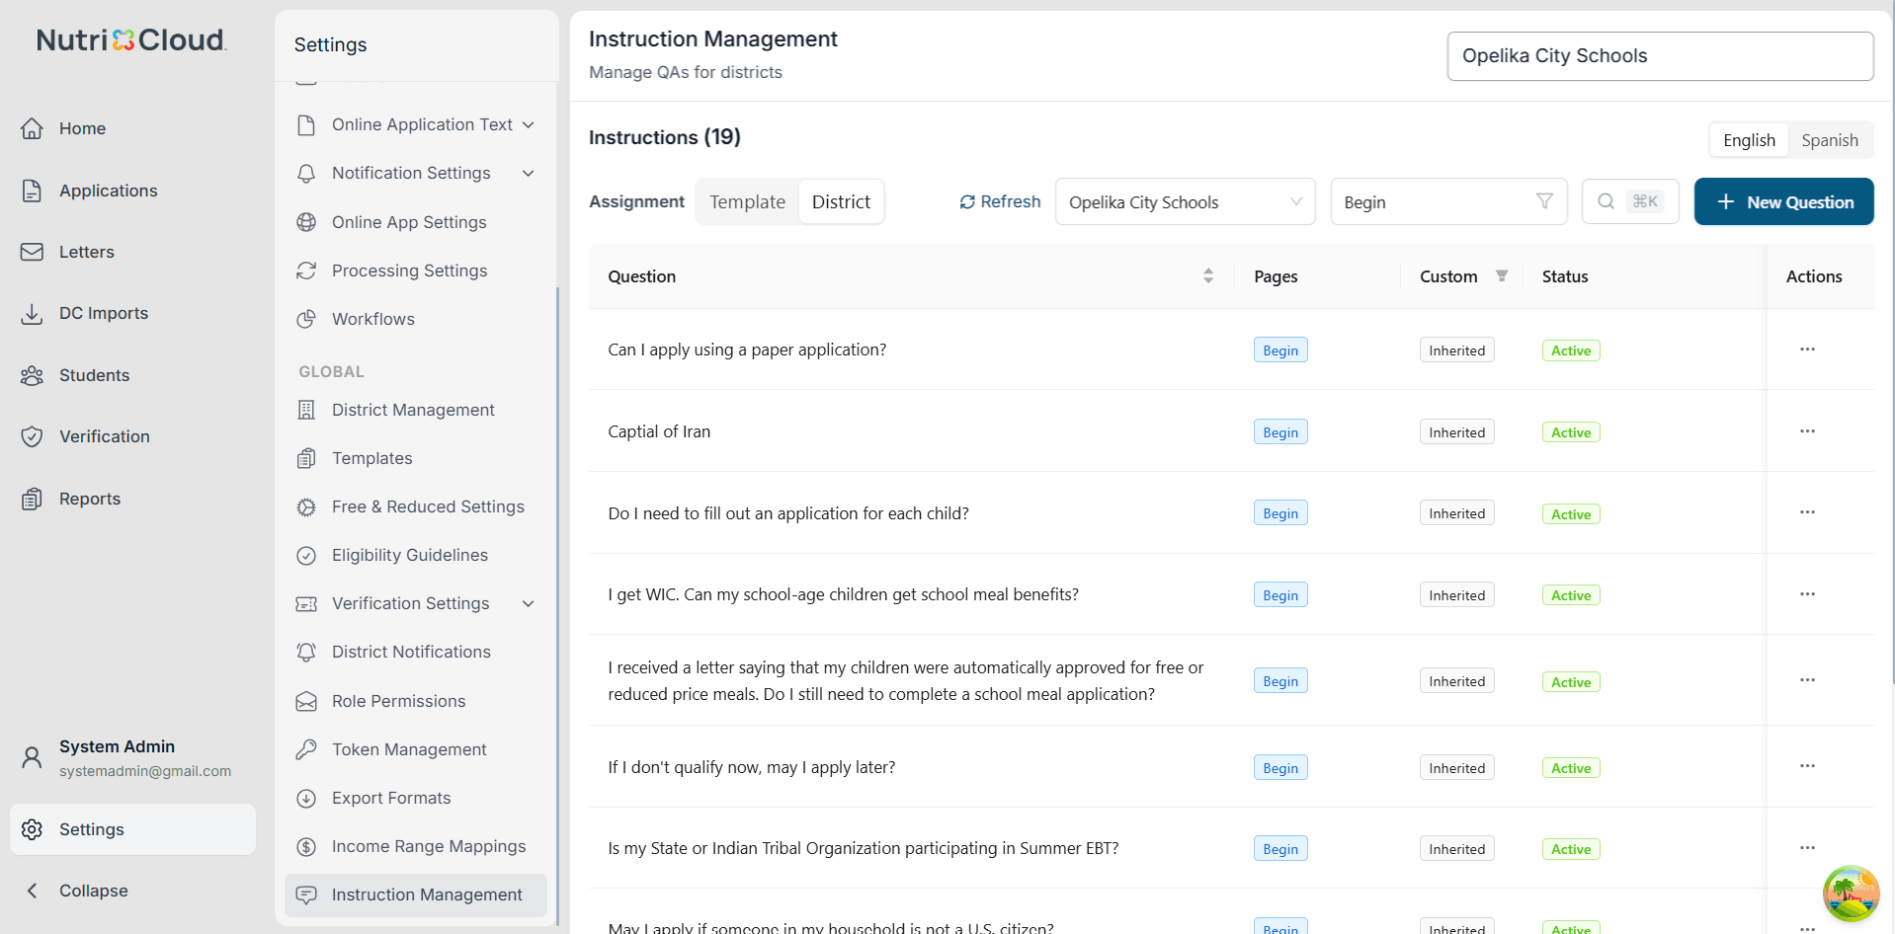Click Begin tag on Summer EBT row
This screenshot has width=1895, height=934.
click(1280, 849)
